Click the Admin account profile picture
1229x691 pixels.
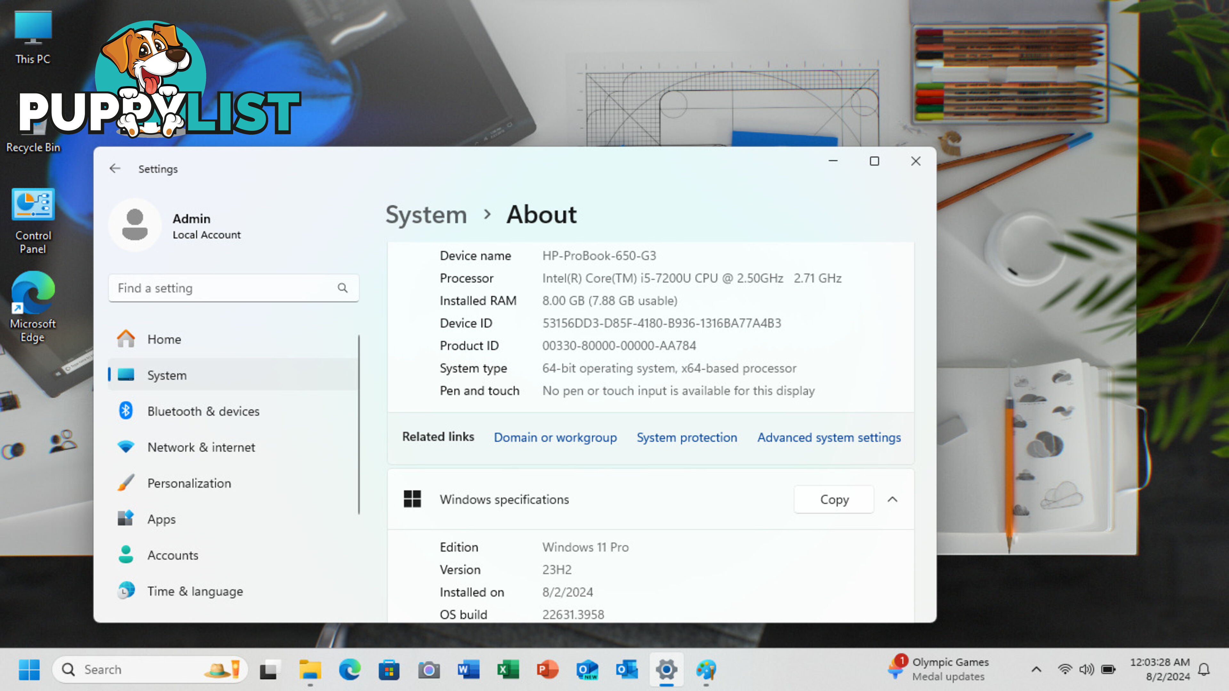tap(135, 225)
